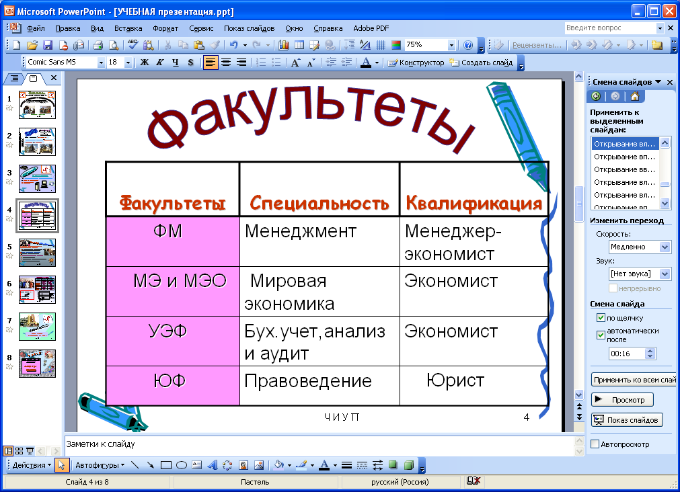Open a file with folder icon
This screenshot has height=492, width=680.
pos(32,45)
